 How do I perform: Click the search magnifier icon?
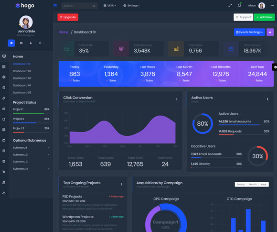click(94, 6)
